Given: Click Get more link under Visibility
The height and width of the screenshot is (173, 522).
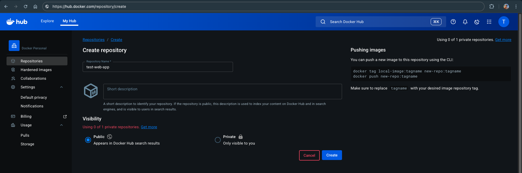Looking at the screenshot, I should pyautogui.click(x=149, y=127).
